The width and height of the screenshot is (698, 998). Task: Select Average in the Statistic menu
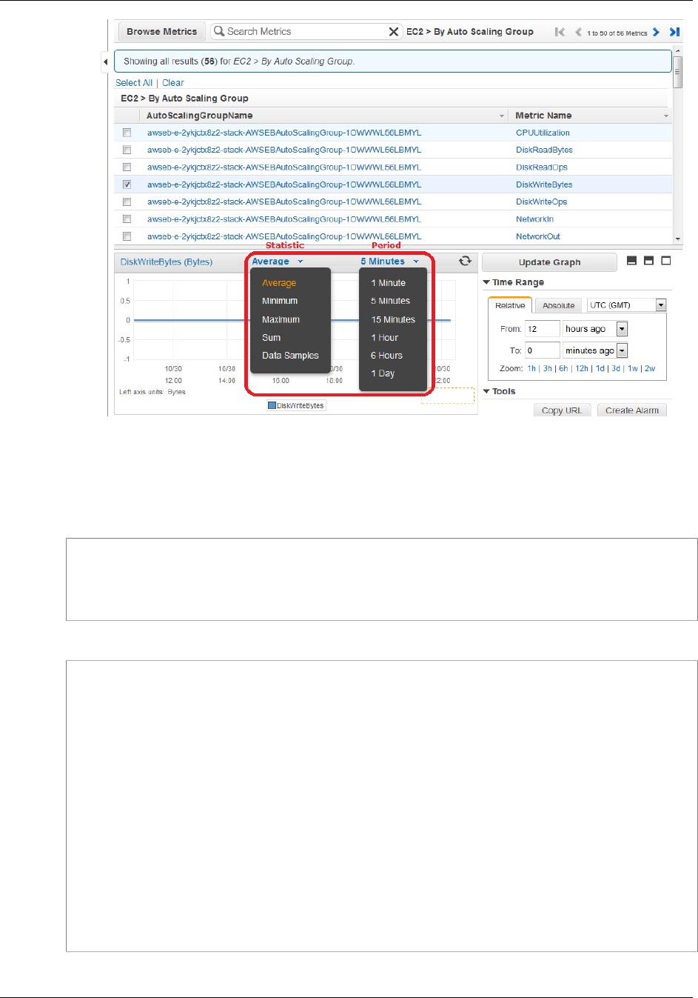(279, 283)
